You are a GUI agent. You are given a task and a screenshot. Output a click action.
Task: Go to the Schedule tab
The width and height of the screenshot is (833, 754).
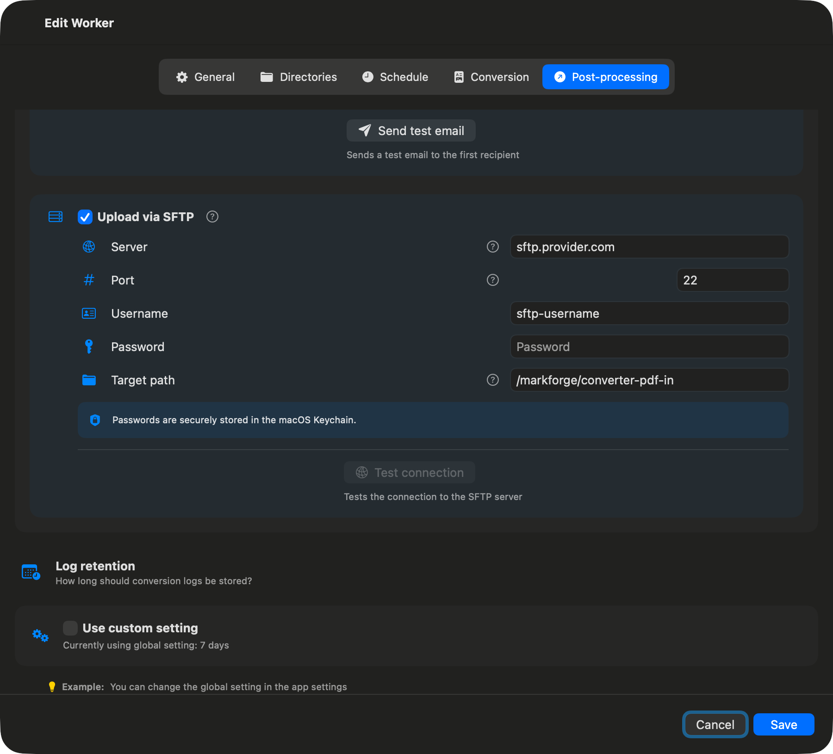pos(395,77)
